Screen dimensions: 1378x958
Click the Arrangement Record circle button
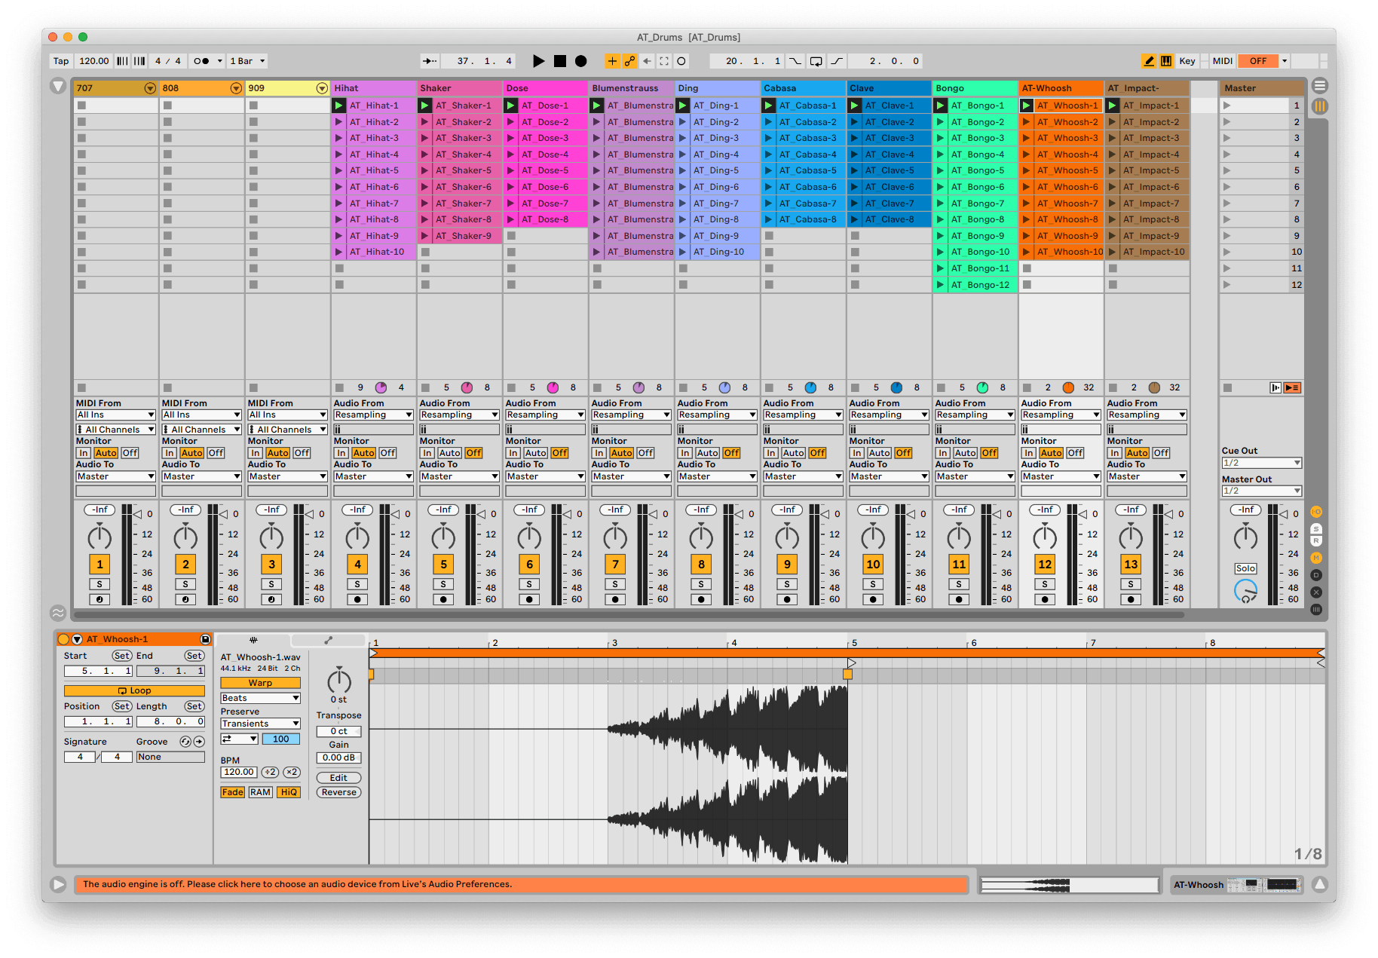click(x=580, y=61)
